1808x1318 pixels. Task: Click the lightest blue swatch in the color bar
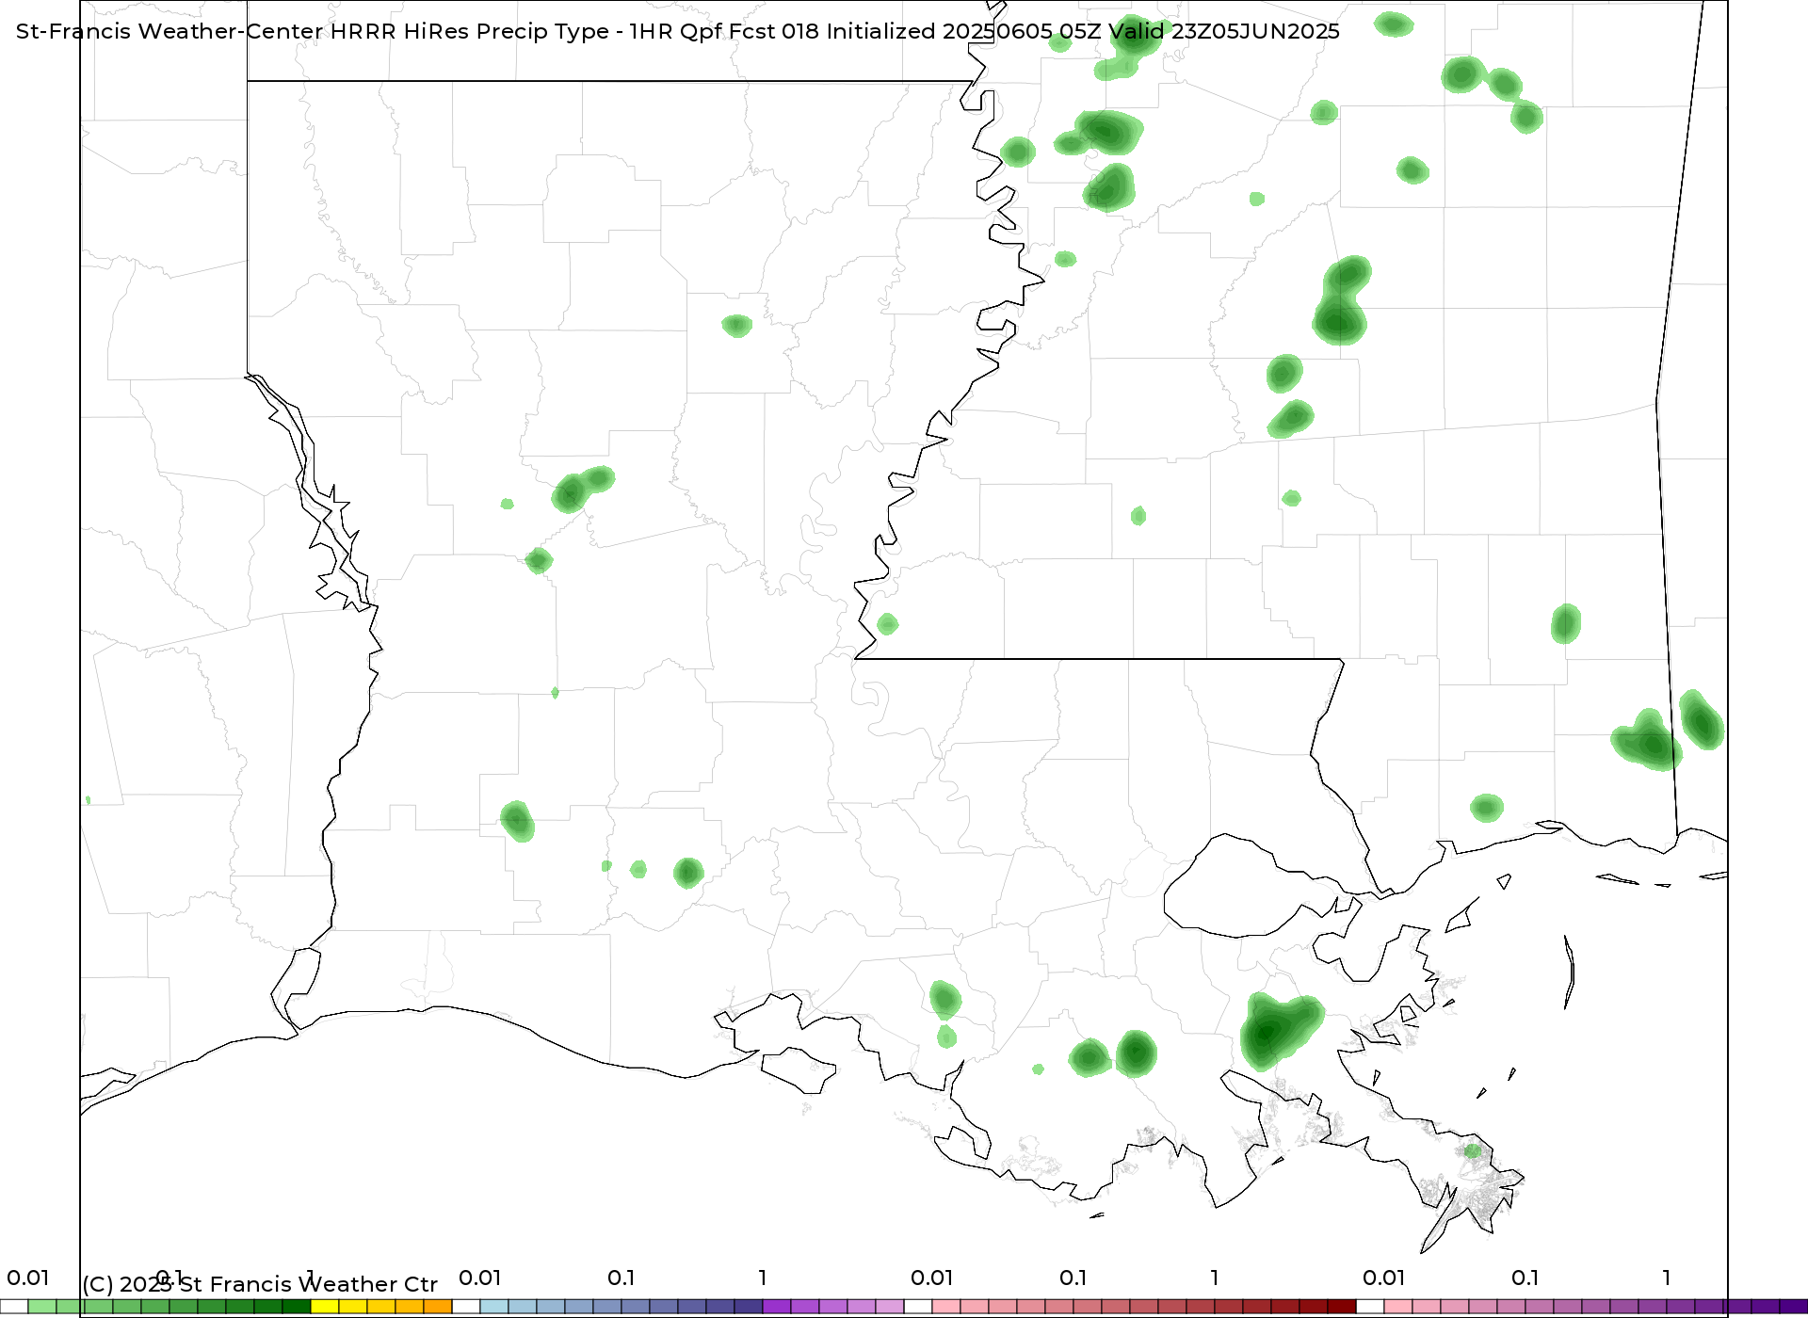pos(494,1307)
